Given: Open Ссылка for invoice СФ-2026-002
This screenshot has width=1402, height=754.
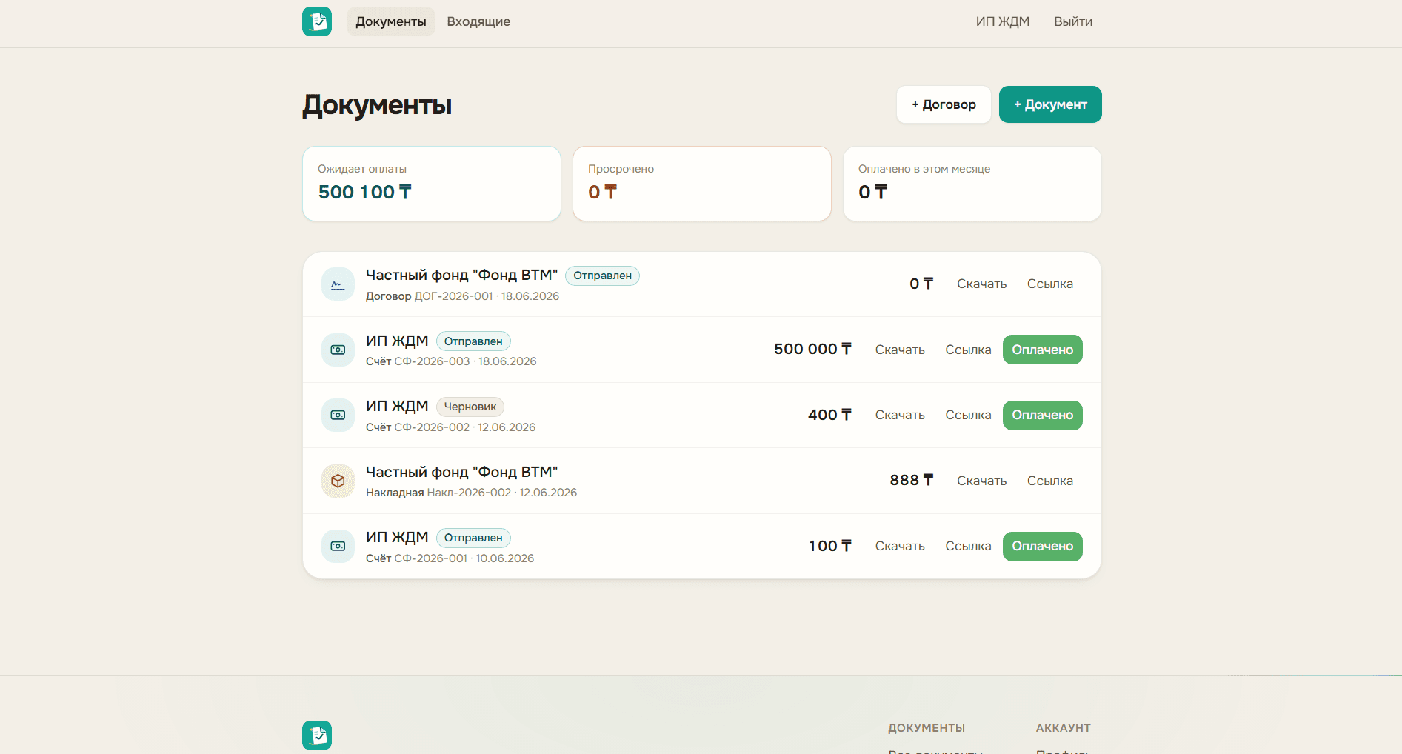Looking at the screenshot, I should (x=968, y=416).
